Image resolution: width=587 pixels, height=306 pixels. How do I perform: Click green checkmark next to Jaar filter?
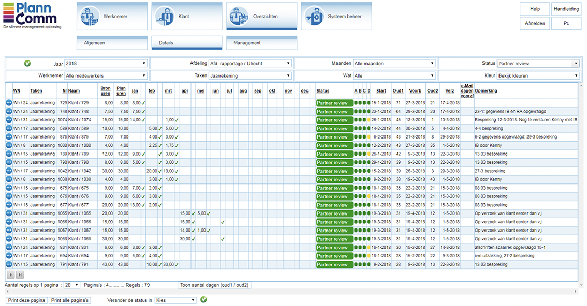tap(27, 64)
